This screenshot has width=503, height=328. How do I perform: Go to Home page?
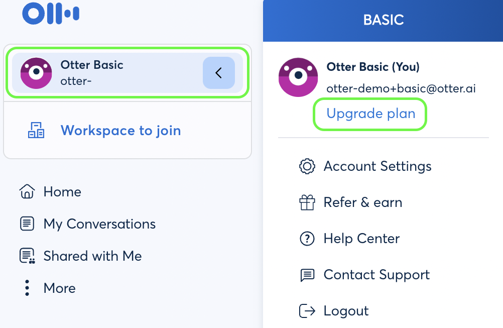pos(62,191)
